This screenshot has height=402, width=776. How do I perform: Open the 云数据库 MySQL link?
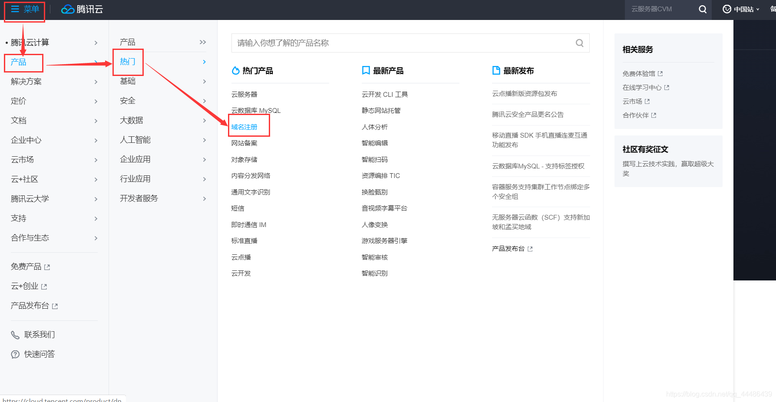[x=256, y=111]
